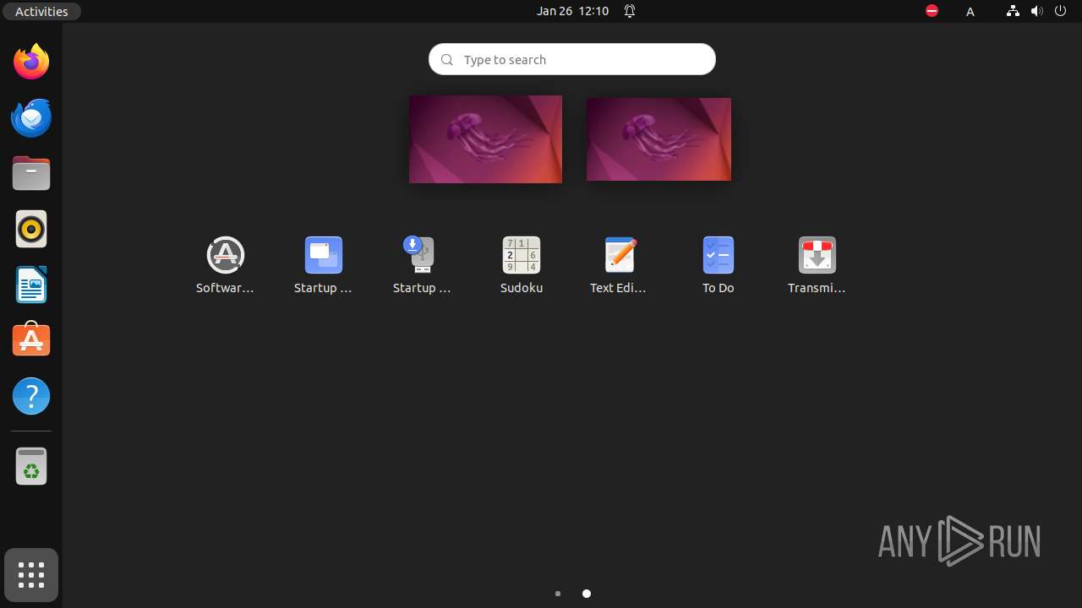Open the Text Editor app
The image size is (1082, 608).
click(x=620, y=265)
